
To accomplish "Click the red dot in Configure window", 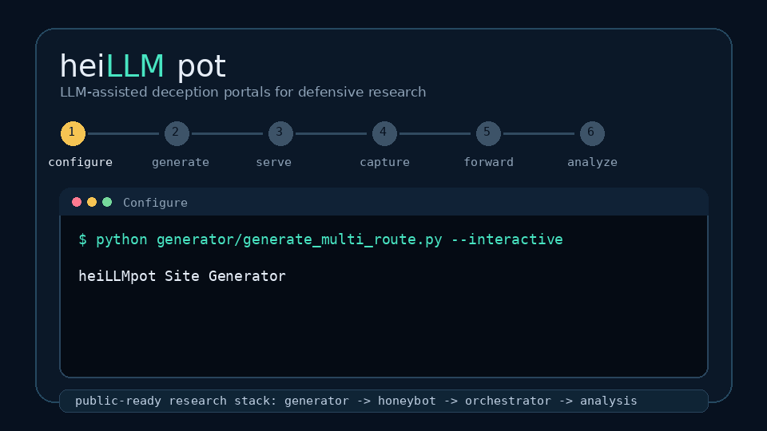I will coord(77,202).
